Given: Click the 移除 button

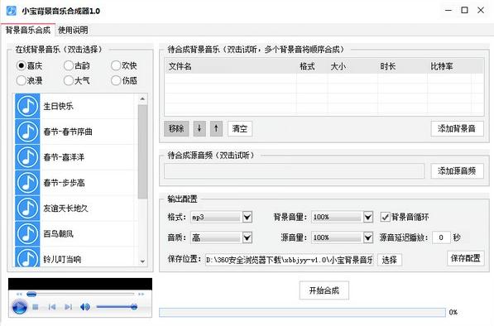Looking at the screenshot, I should point(176,128).
